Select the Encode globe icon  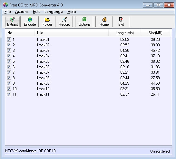(x=30, y=20)
